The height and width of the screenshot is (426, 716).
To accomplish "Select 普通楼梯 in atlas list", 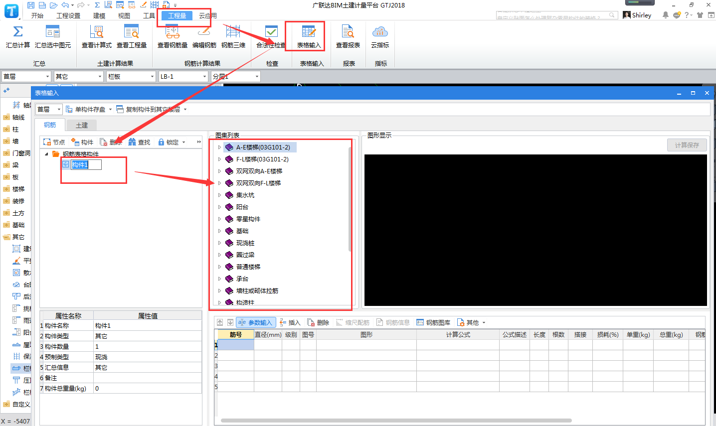I will [248, 267].
